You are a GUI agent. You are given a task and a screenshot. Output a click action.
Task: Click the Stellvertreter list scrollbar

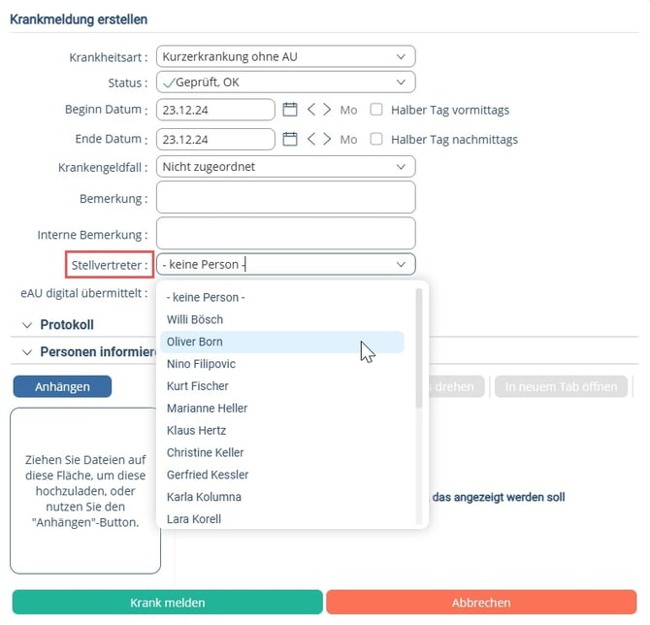coord(419,348)
